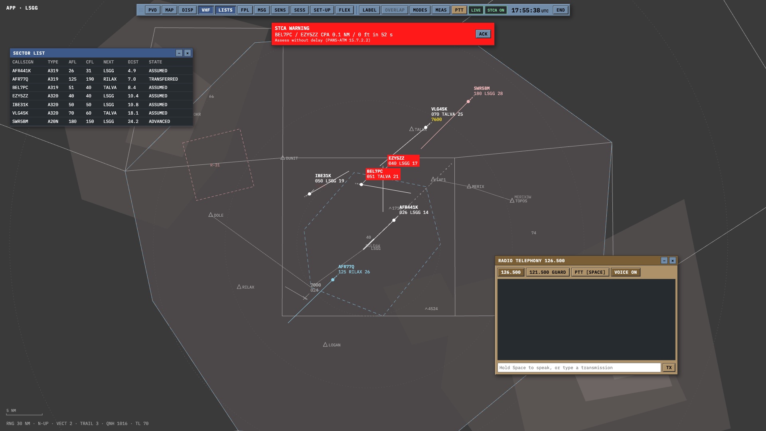Toggle STCA ON alerting
Viewport: 766px width, 431px height.
496,10
